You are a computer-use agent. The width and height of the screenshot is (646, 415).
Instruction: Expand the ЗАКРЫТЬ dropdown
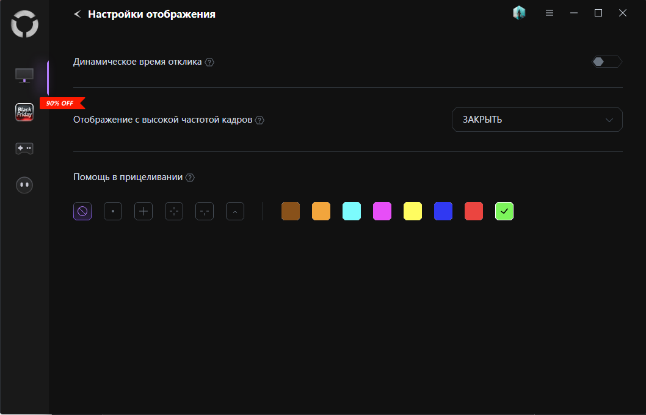(x=537, y=120)
